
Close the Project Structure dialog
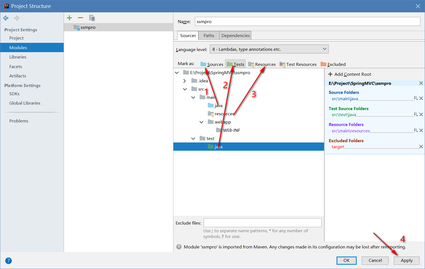point(418,6)
